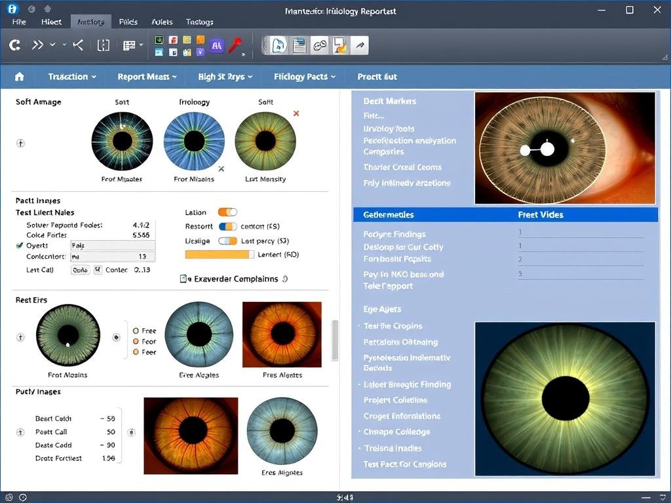
Task: Expand the High St Rrys dropdown
Action: click(225, 77)
